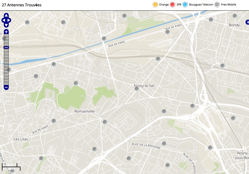Click the zoom slider handle
Viewport: 249px width, 174px height.
tap(6, 48)
